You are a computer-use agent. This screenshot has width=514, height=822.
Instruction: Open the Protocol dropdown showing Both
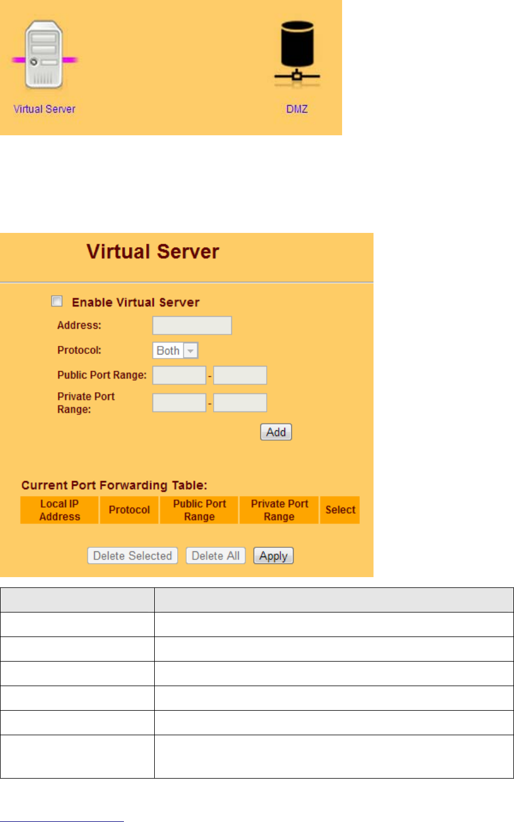(175, 350)
